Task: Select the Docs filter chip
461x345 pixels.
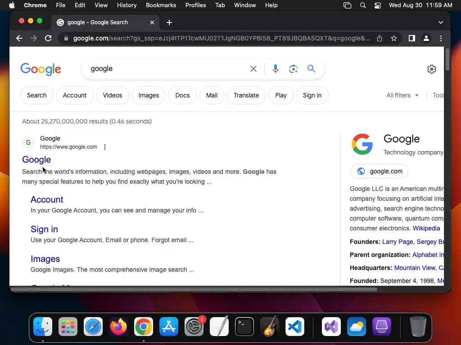Action: point(182,95)
